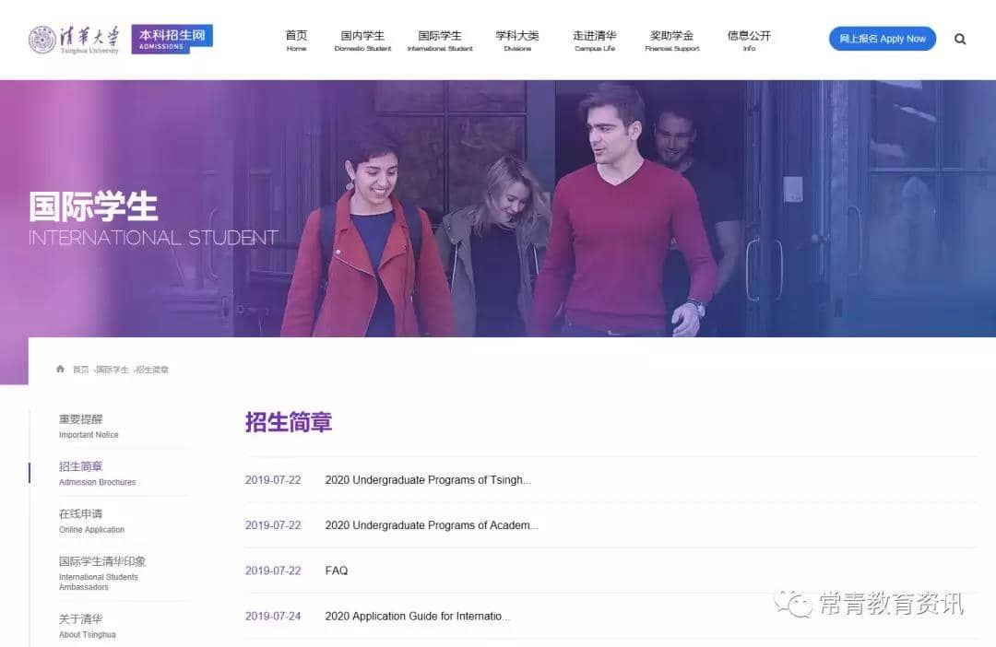The image size is (996, 647).
Task: Open 关于清华 About Tsinghua in sidebar
Action: (88, 626)
